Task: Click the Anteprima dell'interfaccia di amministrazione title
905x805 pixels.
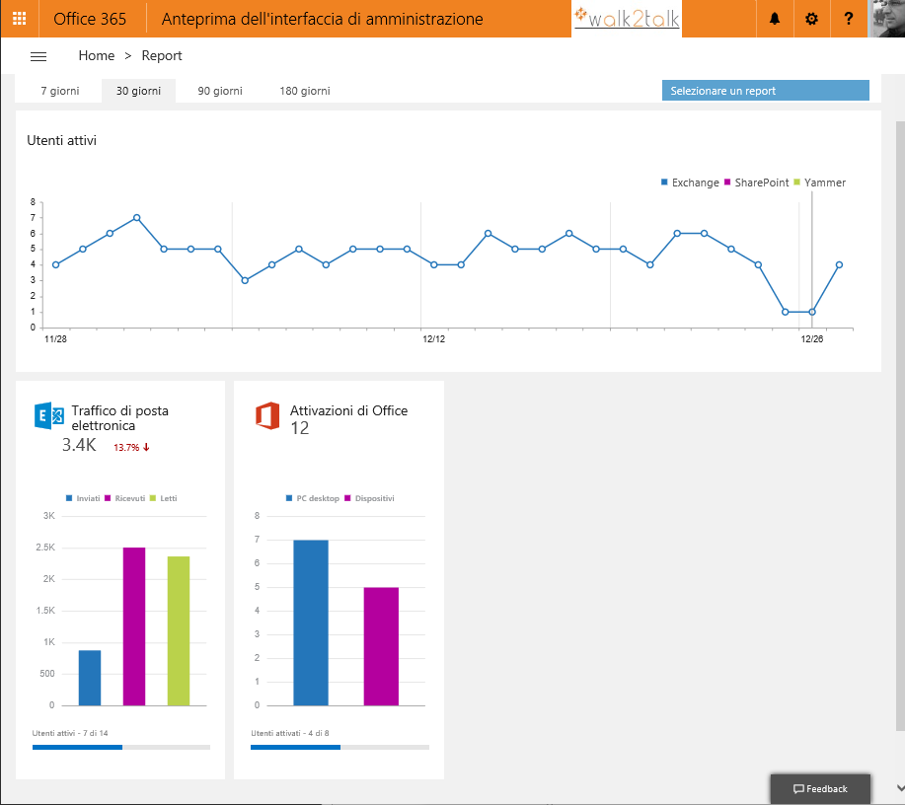Action: pos(322,19)
